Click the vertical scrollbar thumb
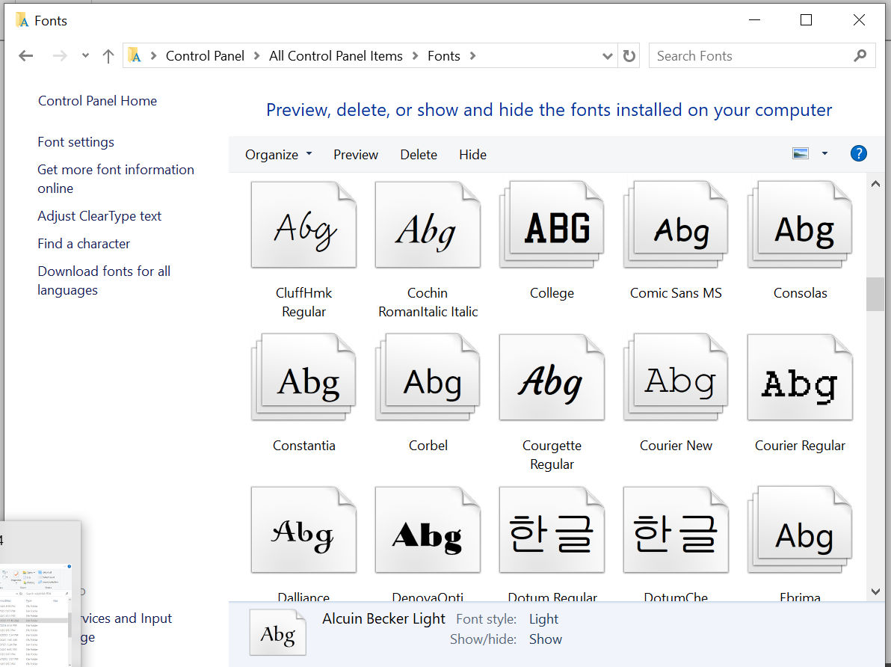The width and height of the screenshot is (891, 667). pyautogui.click(x=875, y=294)
